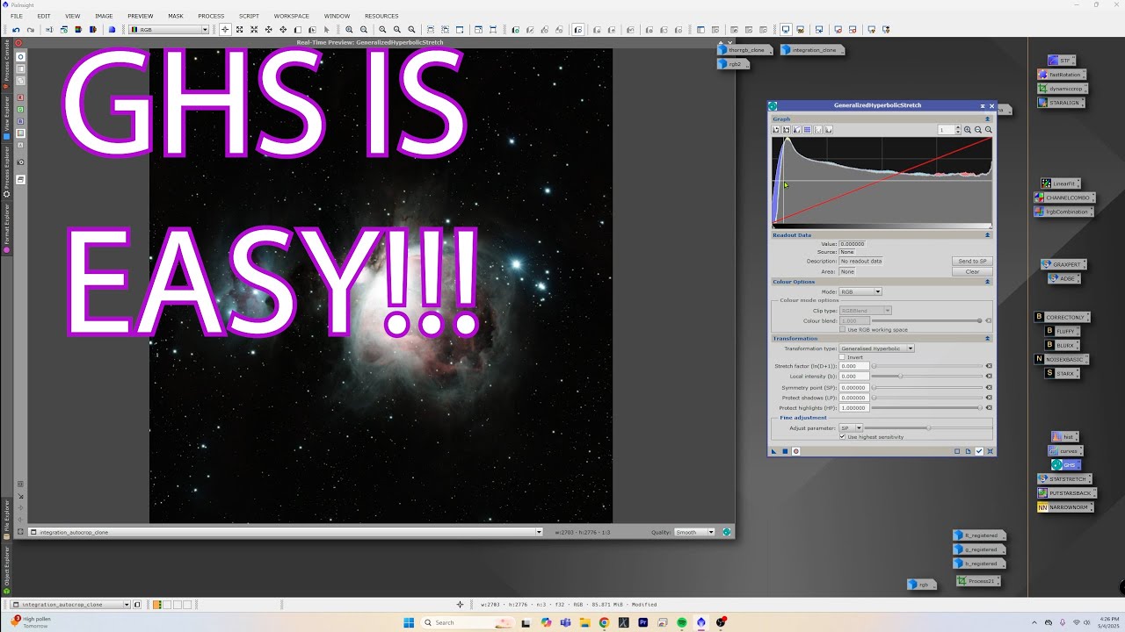Open the FILE menu
Viewport: 1125px width, 632px height.
[x=17, y=16]
